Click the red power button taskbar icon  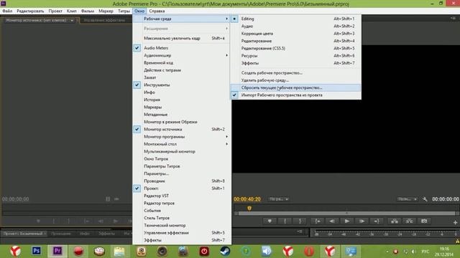point(204,251)
